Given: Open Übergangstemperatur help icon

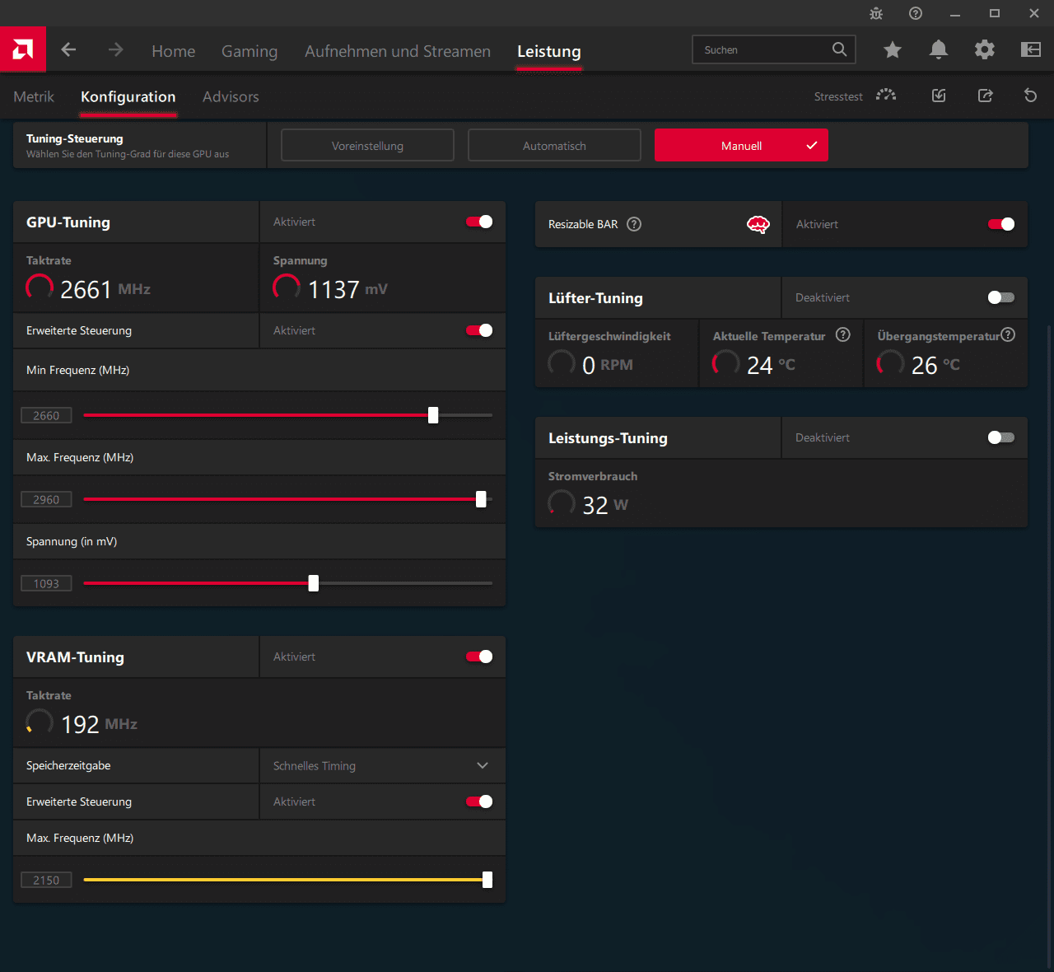Looking at the screenshot, I should click(1008, 334).
